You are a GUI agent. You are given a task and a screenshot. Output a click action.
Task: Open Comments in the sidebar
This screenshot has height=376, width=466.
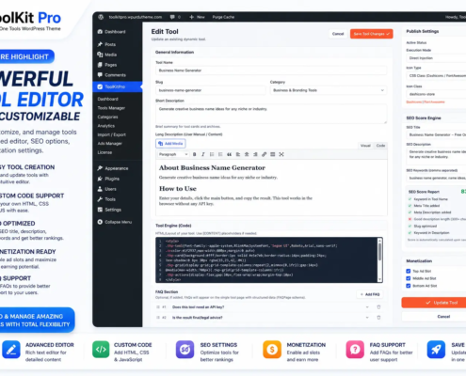[x=112, y=75]
